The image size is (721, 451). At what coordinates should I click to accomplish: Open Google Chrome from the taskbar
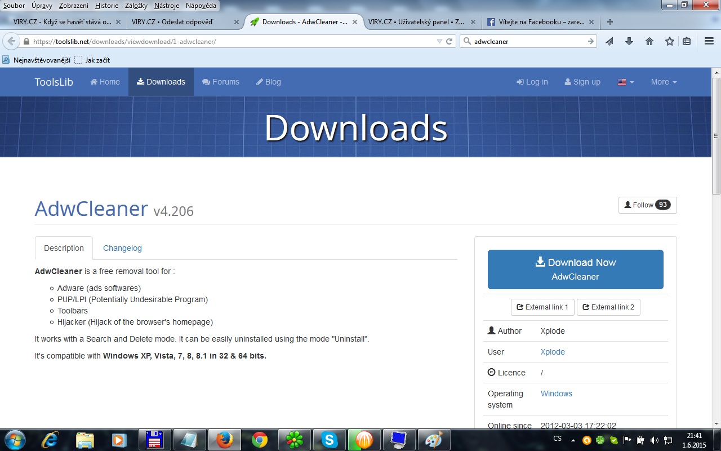pyautogui.click(x=260, y=439)
